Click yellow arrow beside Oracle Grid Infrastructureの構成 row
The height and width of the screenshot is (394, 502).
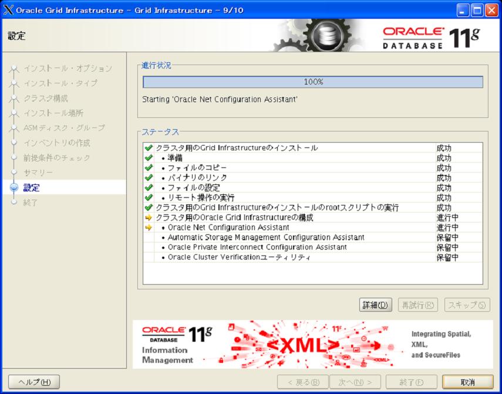[149, 218]
